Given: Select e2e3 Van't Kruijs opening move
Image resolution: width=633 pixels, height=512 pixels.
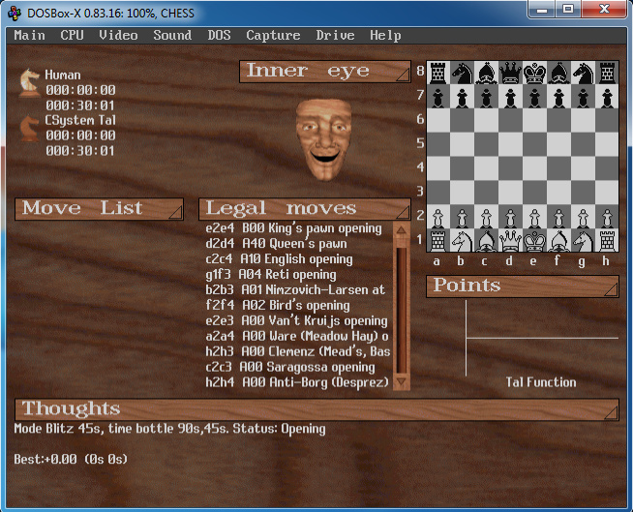Looking at the screenshot, I should click(x=297, y=320).
